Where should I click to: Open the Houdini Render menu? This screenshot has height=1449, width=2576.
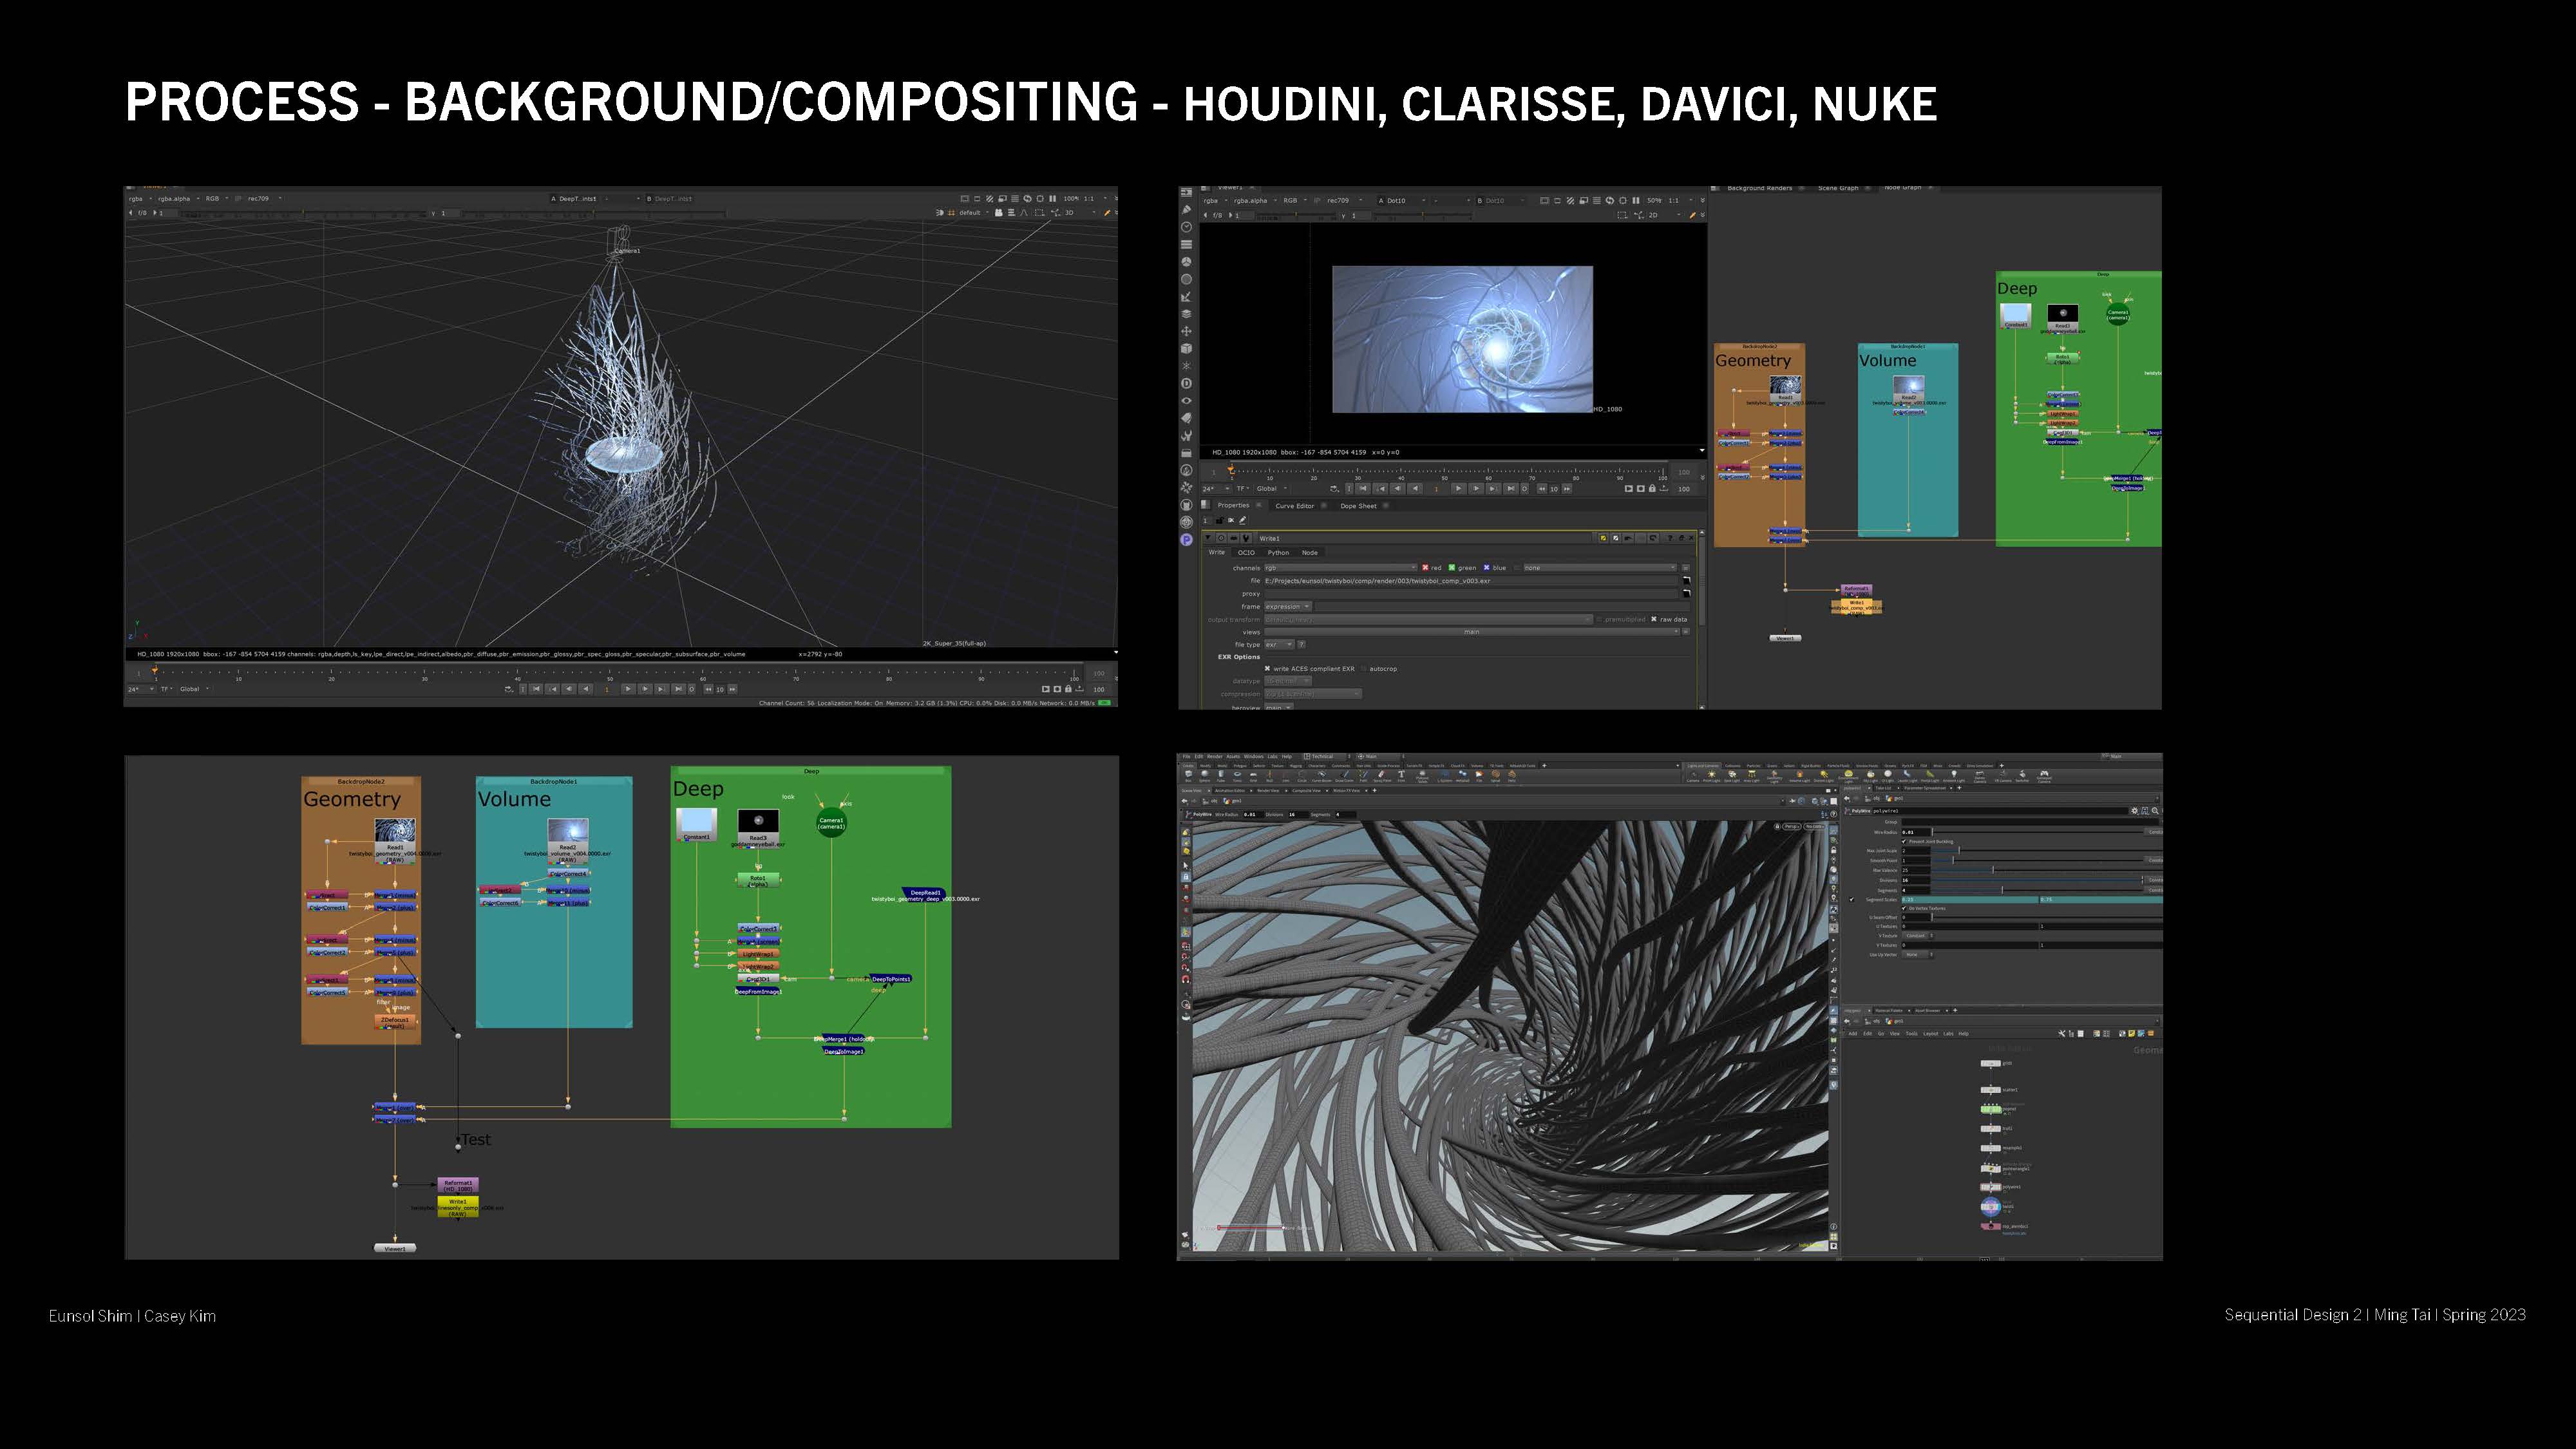(1214, 757)
